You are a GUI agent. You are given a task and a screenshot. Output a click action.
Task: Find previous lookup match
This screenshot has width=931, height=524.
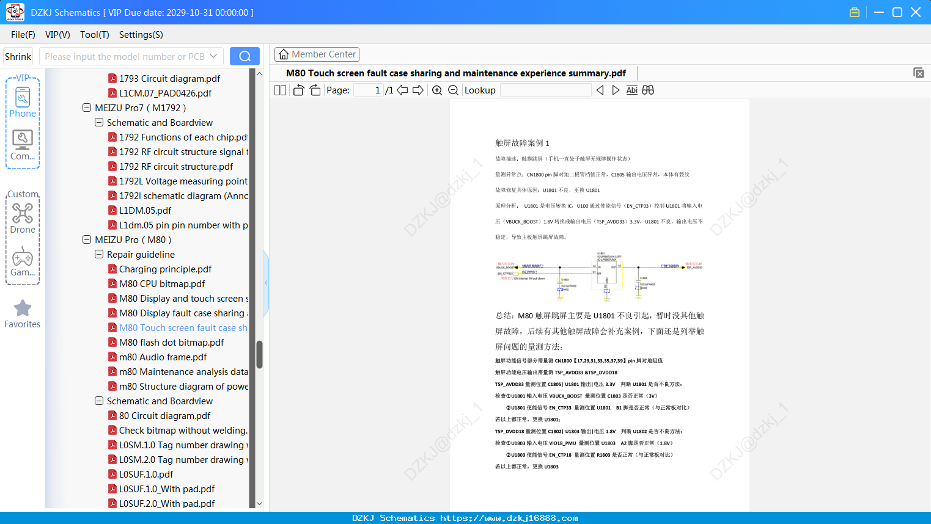pyautogui.click(x=600, y=90)
